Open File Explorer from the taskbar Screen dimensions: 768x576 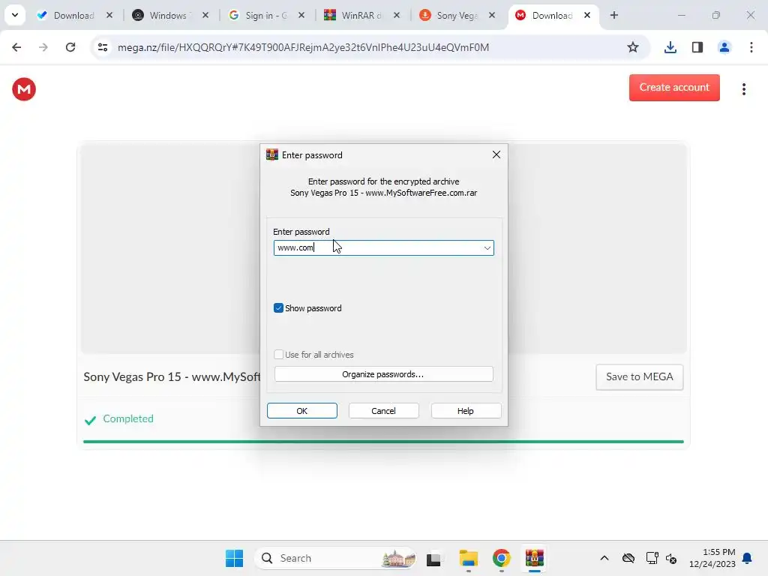468,558
